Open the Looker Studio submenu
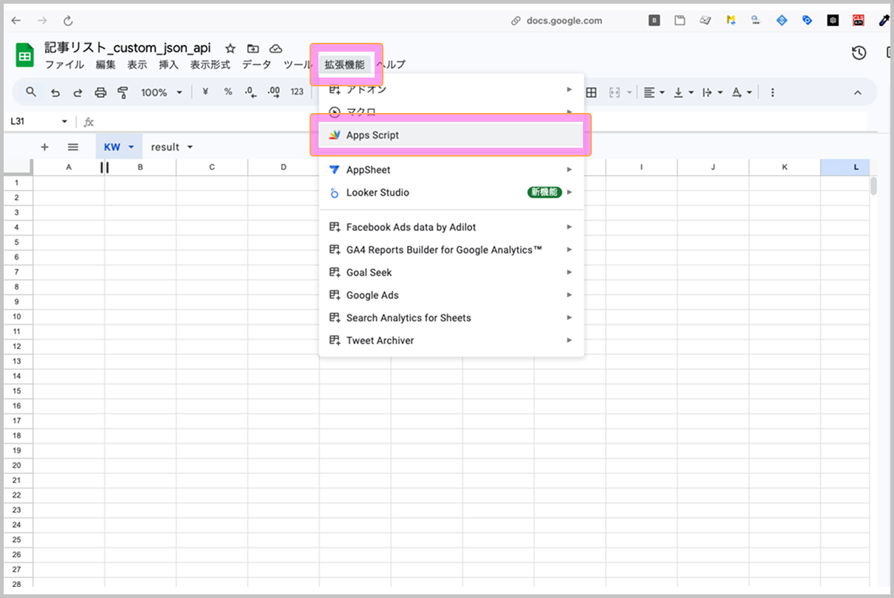 pos(451,193)
